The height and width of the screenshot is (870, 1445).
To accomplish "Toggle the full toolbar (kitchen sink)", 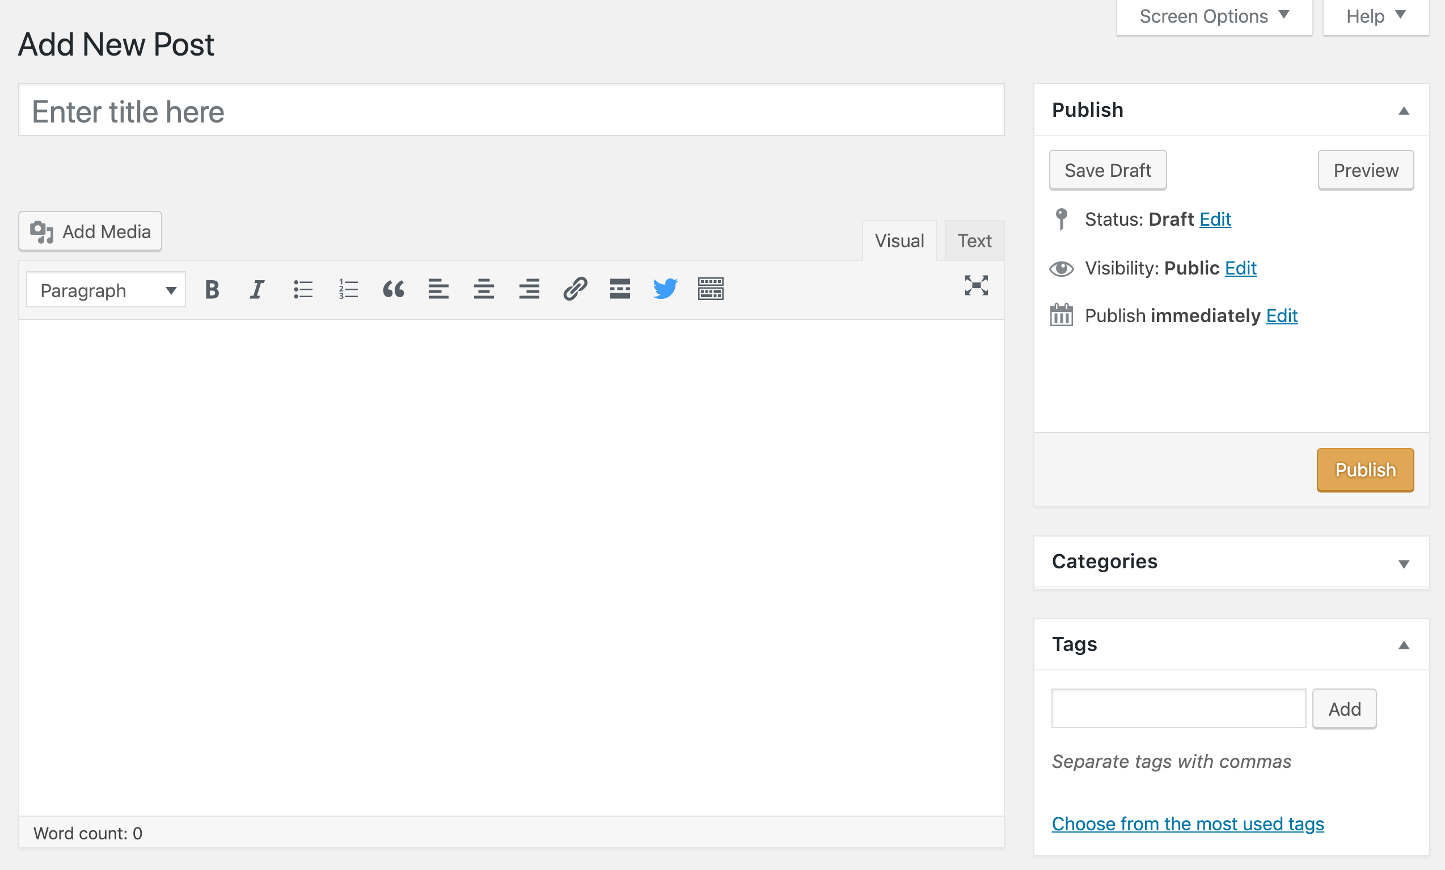I will coord(711,289).
